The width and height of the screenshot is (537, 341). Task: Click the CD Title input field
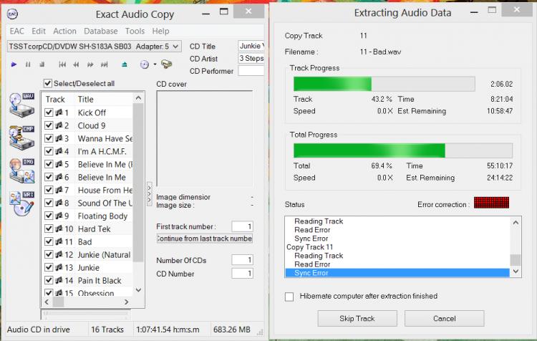[x=251, y=46]
